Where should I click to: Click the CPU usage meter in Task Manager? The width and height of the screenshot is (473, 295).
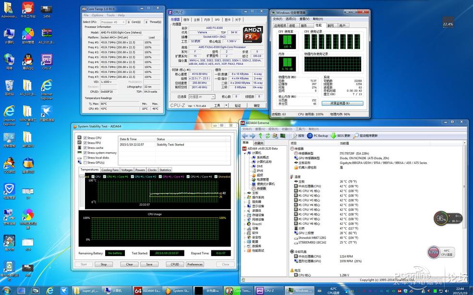pyautogui.click(x=287, y=41)
